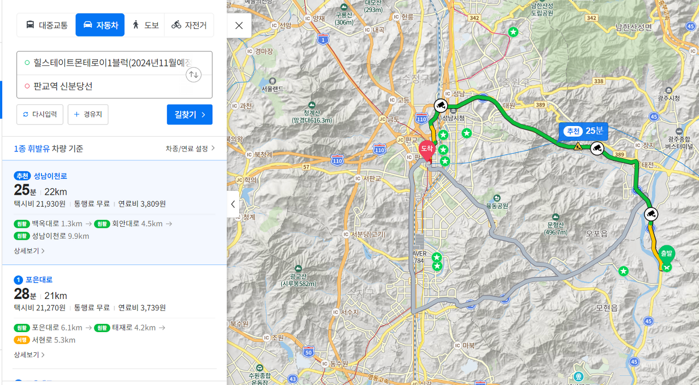Click the CCTV camera icon near 오포읍
The height and width of the screenshot is (385, 699).
(x=650, y=214)
